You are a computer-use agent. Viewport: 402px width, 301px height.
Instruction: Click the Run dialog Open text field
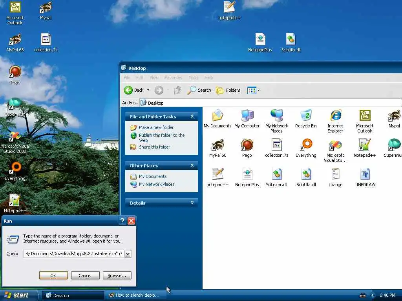(x=74, y=254)
